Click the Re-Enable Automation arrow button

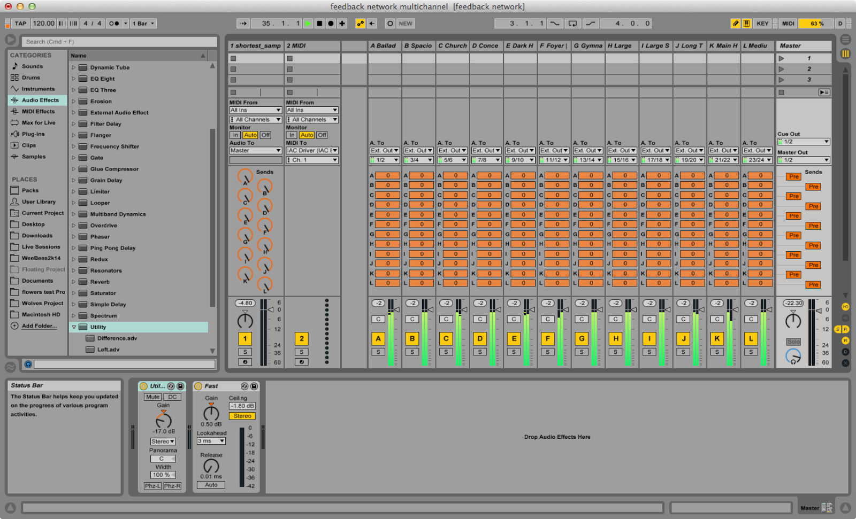pyautogui.click(x=372, y=24)
